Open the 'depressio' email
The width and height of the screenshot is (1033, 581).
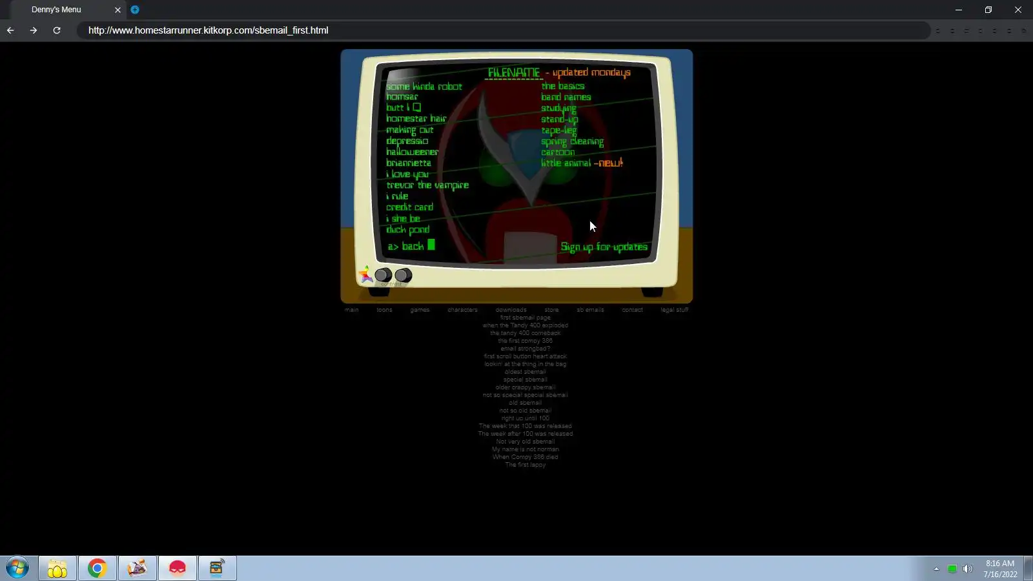[x=407, y=141]
